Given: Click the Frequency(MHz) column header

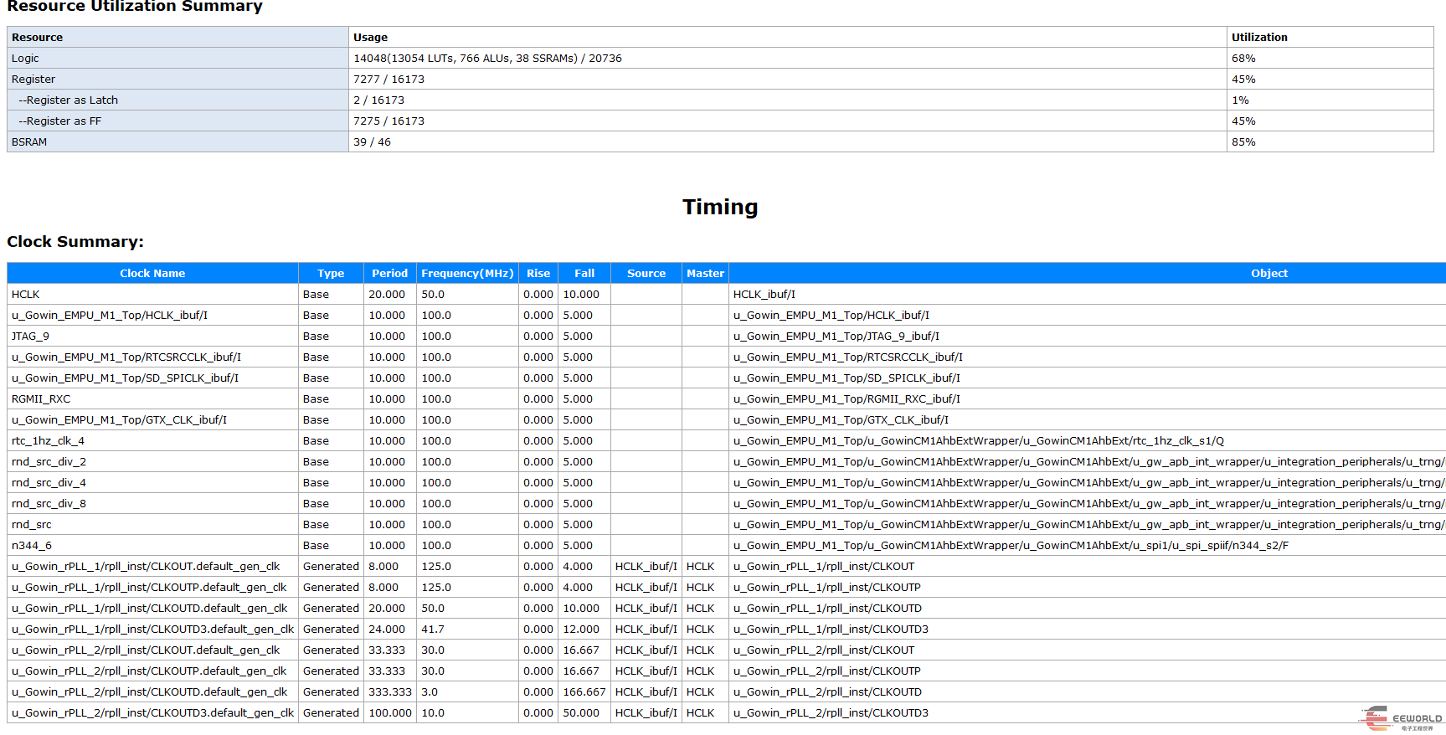Looking at the screenshot, I should (467, 273).
